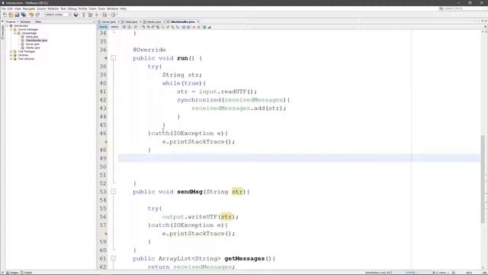Select the Services panel tab
Viewport: 488px width, 275px height.
coord(25,22)
